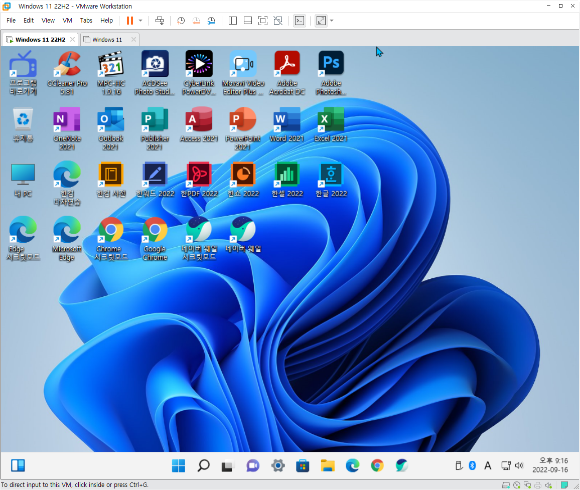Select the 프로그램 바로가기 desktop icon
The height and width of the screenshot is (490, 580).
[x=23, y=73]
